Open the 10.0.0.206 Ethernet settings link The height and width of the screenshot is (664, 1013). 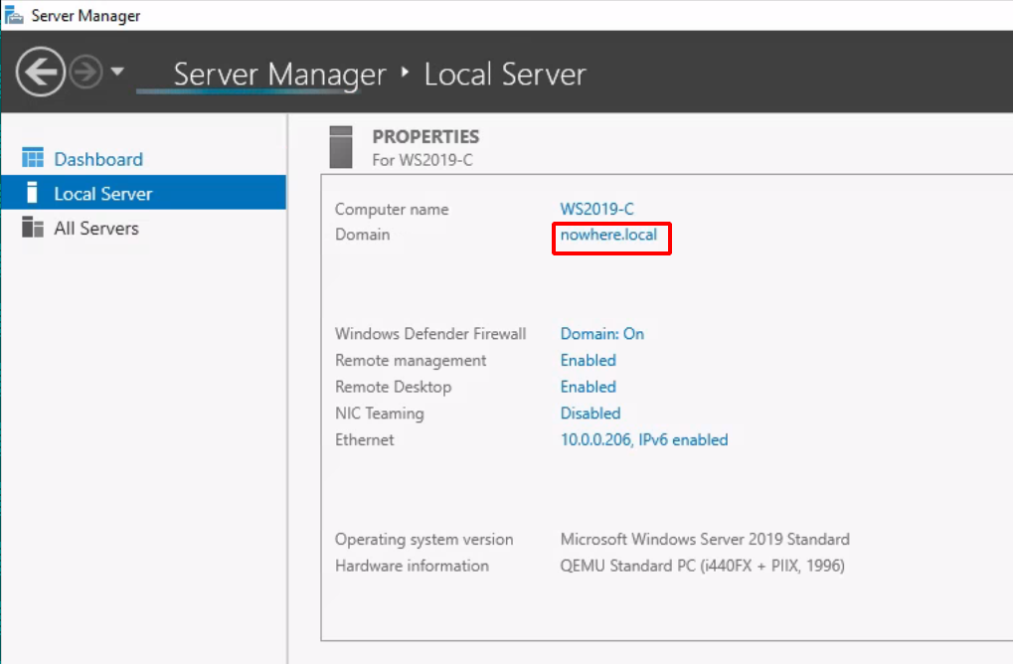[x=644, y=439]
